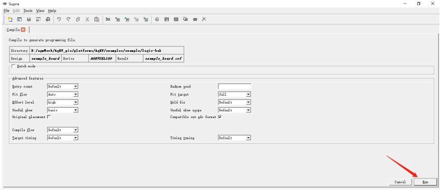The image size is (441, 190).
Task: Open the View menu
Action: click(40, 11)
